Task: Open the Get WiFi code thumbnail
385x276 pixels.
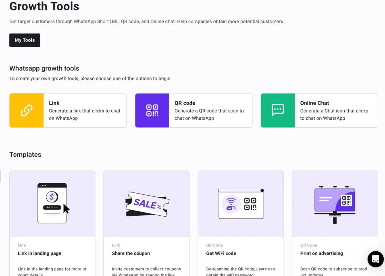Action: pos(241,204)
